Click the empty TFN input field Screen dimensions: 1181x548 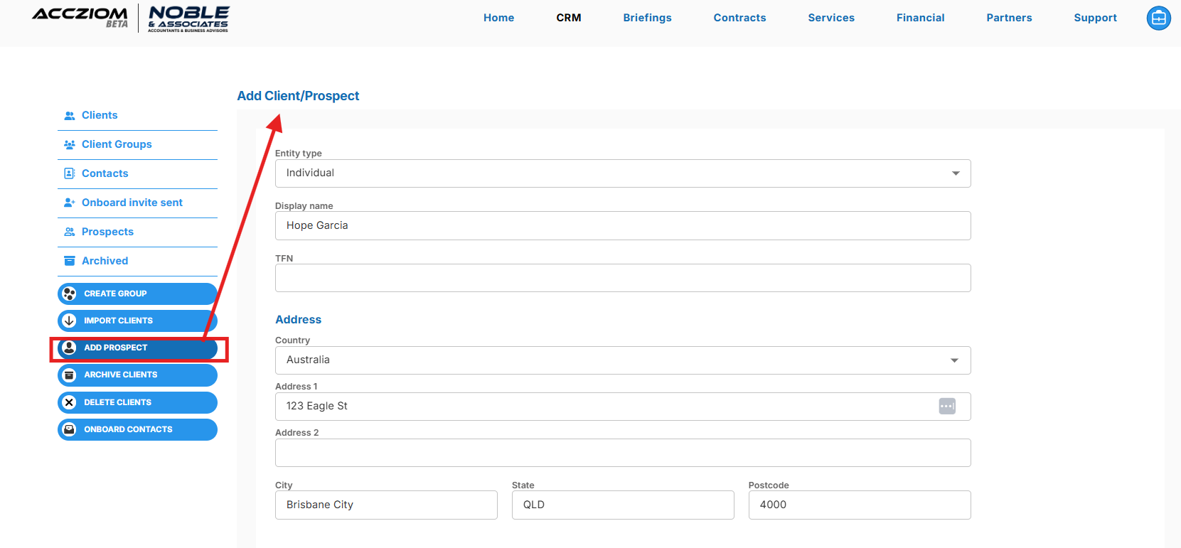[x=623, y=278]
